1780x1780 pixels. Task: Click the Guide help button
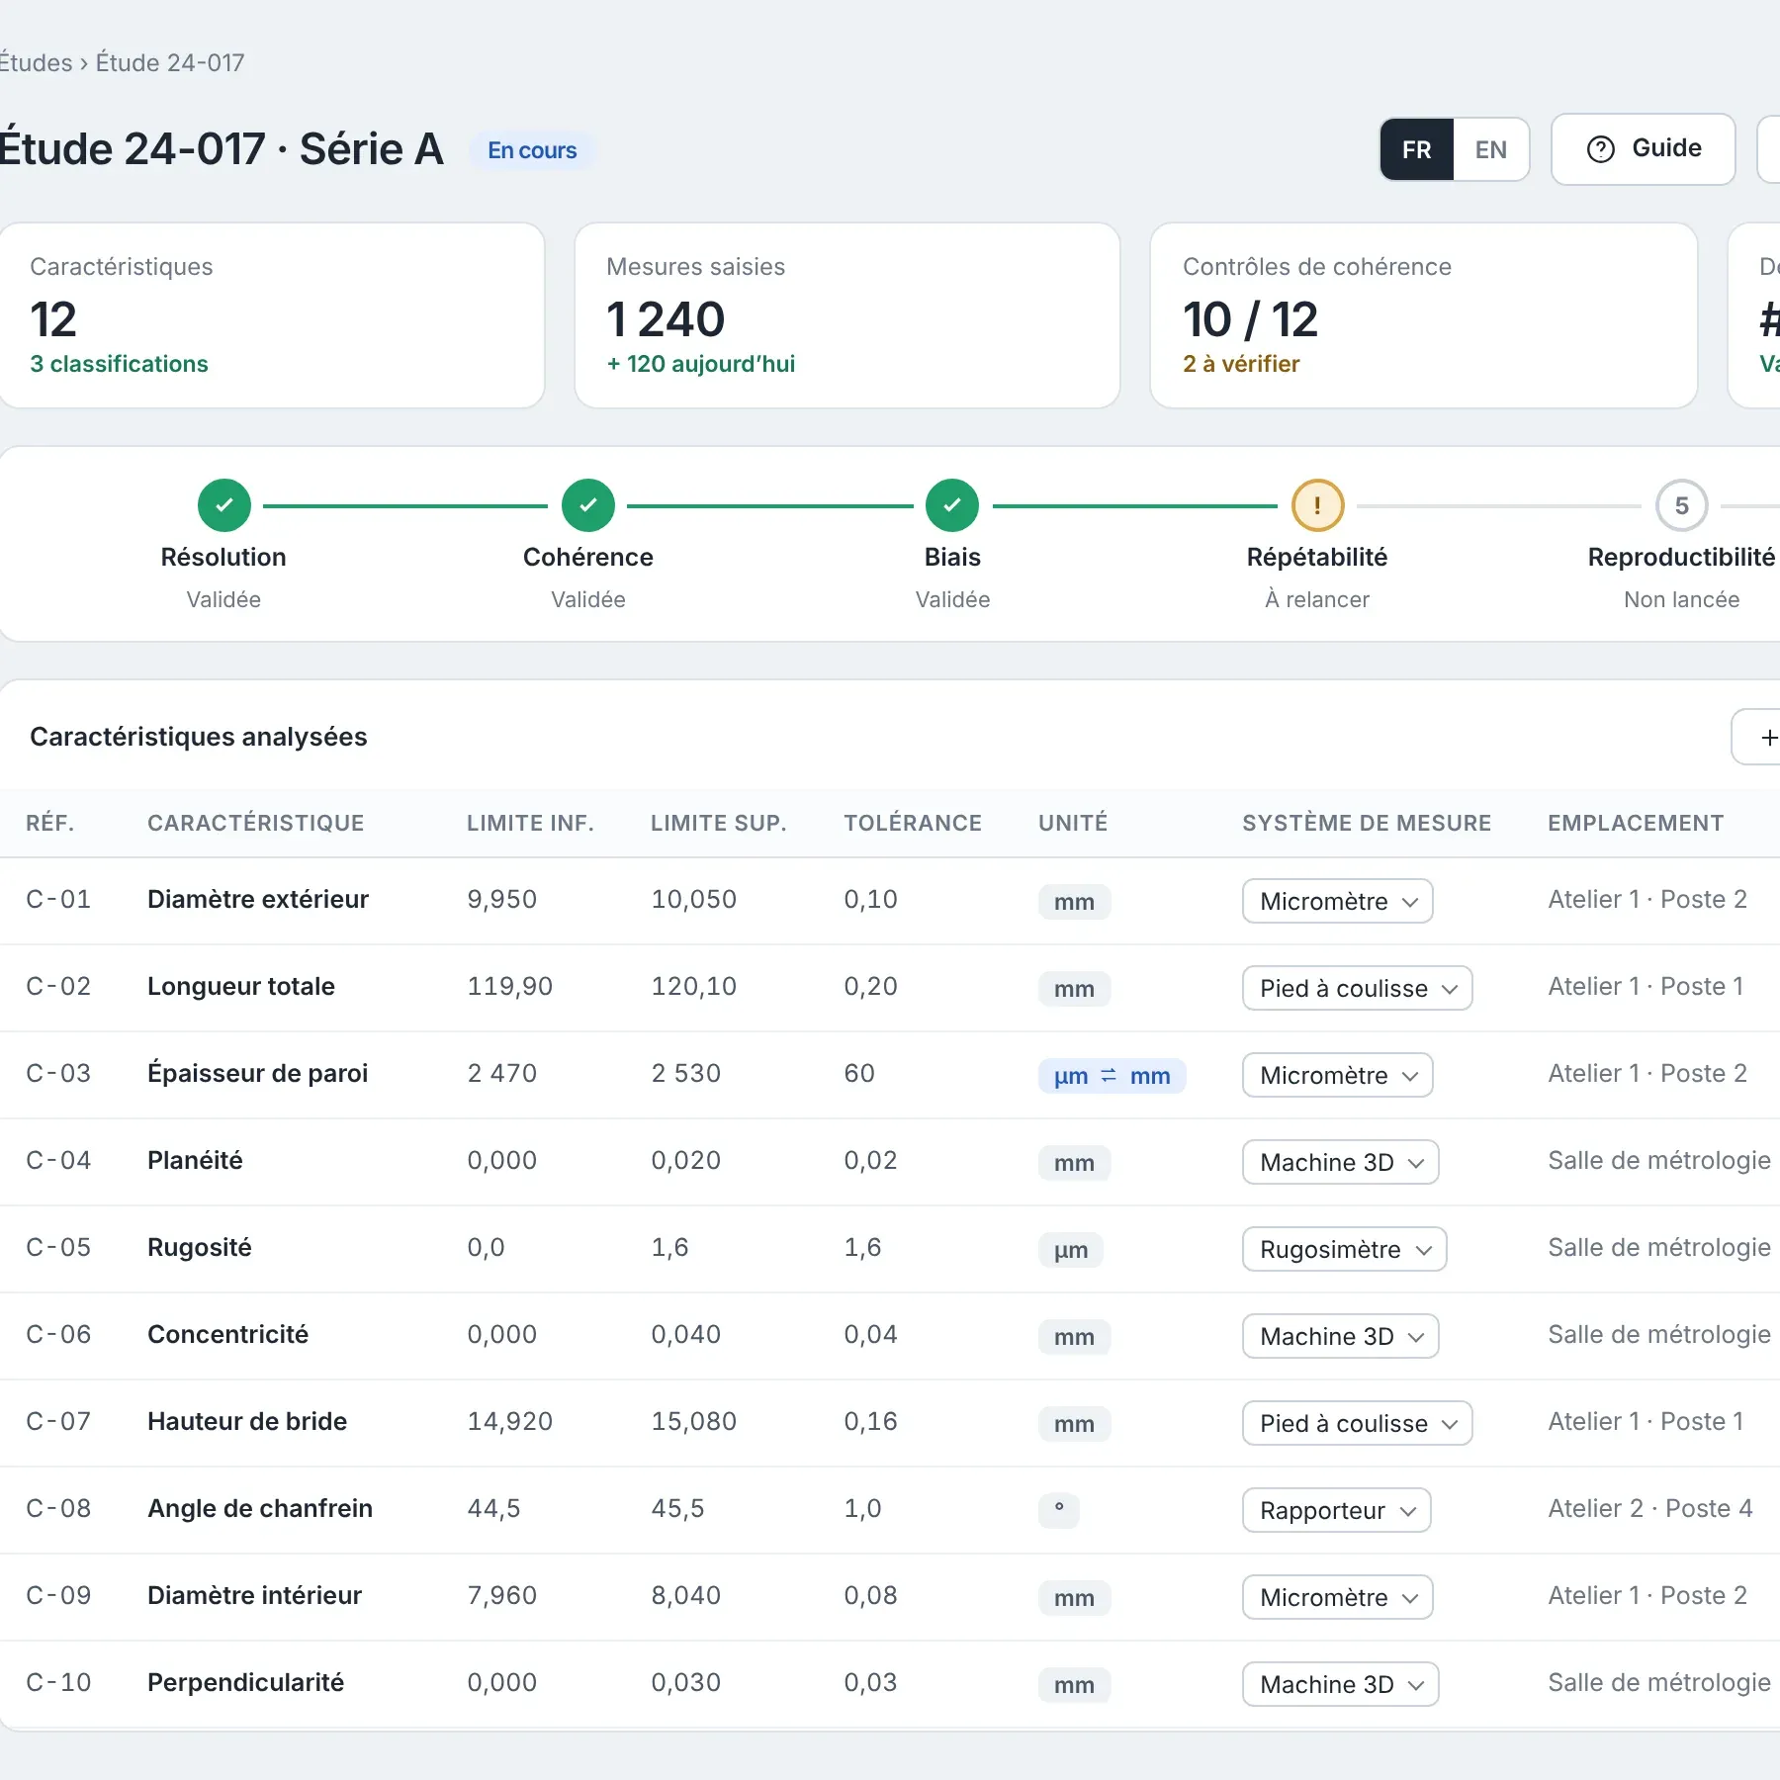(x=1643, y=149)
